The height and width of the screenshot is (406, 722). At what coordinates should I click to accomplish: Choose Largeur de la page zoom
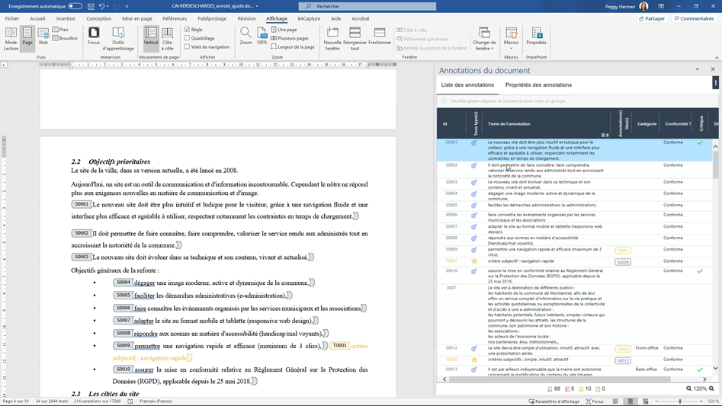(x=293, y=47)
